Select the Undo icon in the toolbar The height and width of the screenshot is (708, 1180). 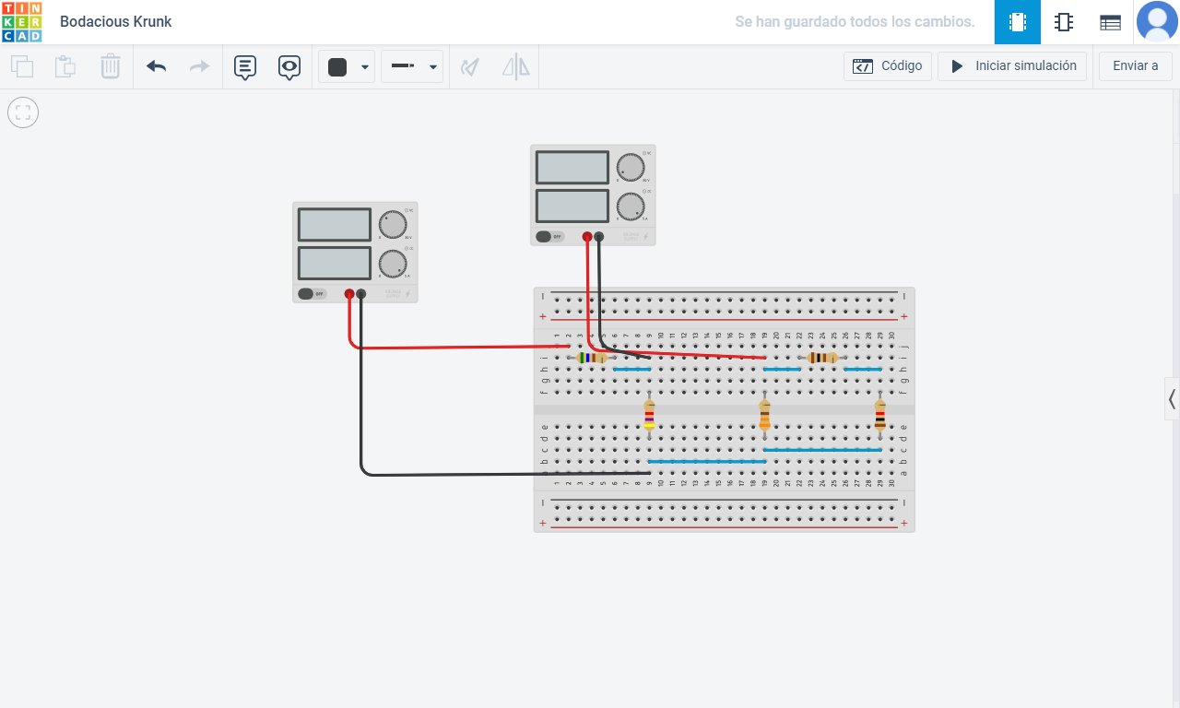click(x=156, y=66)
